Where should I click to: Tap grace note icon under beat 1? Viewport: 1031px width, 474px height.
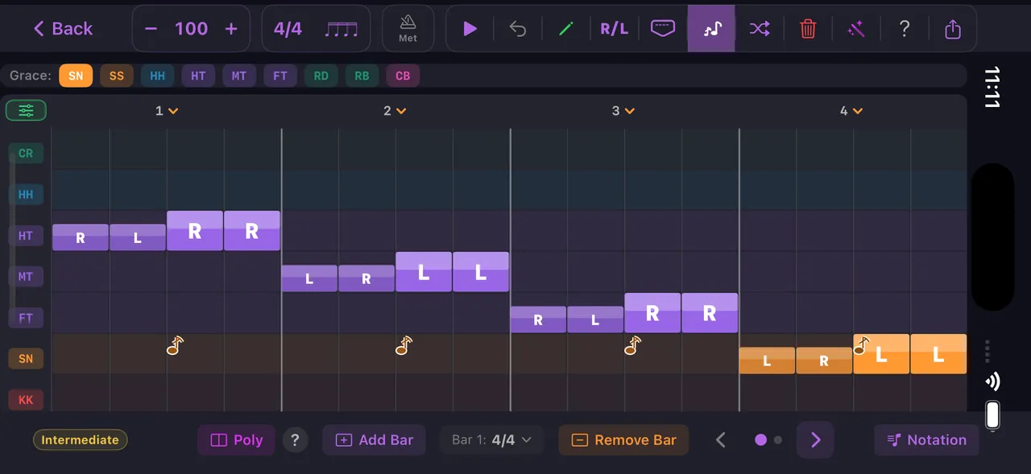click(x=176, y=346)
